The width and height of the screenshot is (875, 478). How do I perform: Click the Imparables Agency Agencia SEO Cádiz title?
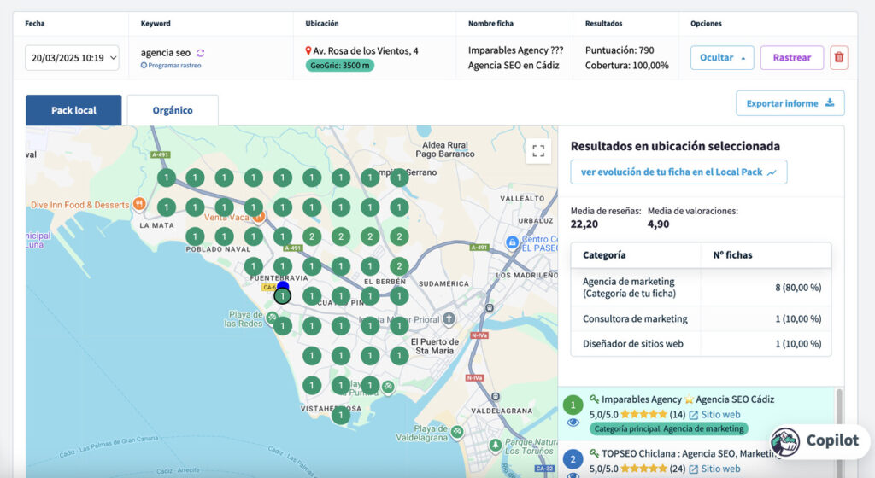tap(688, 399)
